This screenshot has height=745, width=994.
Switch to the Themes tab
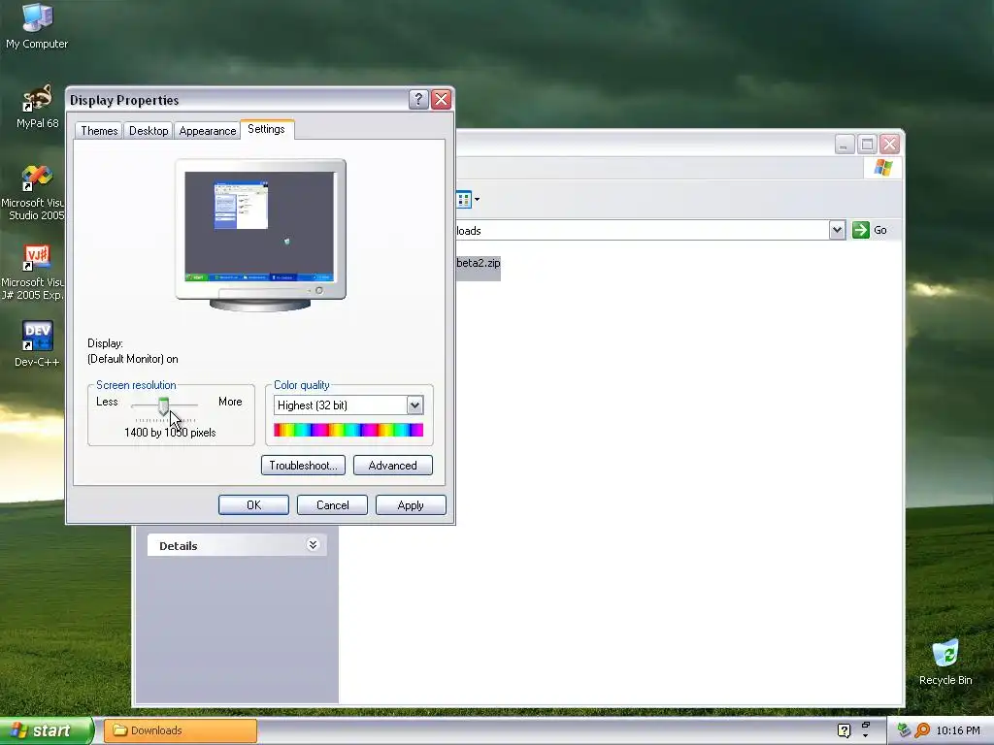tap(99, 131)
